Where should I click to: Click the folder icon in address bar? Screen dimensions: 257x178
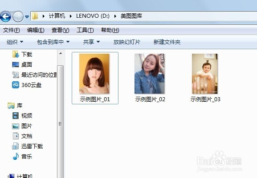[x=35, y=16]
